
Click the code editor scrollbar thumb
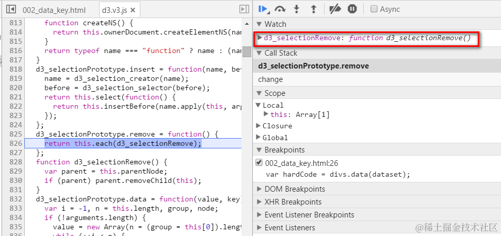click(247, 52)
